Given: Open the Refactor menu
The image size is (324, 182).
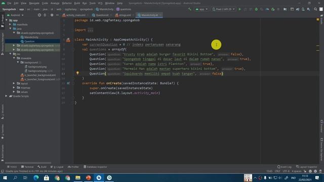Looking at the screenshot, I should [x=67, y=3].
